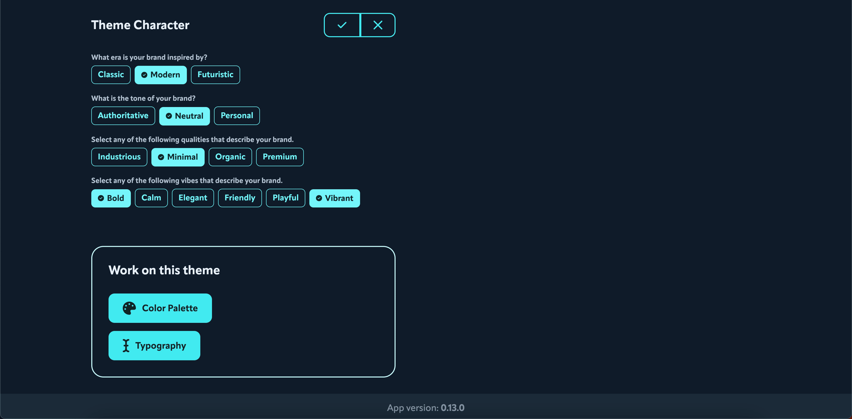The width and height of the screenshot is (852, 419).
Task: Enable the Organic quality chip
Action: pyautogui.click(x=230, y=157)
